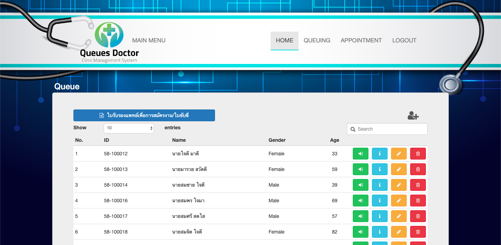
Task: Click the blue medical certificate button
Action: tap(144, 115)
